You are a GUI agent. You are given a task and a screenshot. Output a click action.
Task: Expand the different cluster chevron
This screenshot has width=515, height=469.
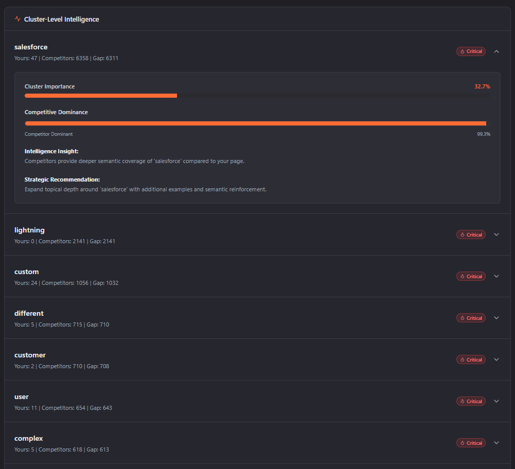pos(496,318)
